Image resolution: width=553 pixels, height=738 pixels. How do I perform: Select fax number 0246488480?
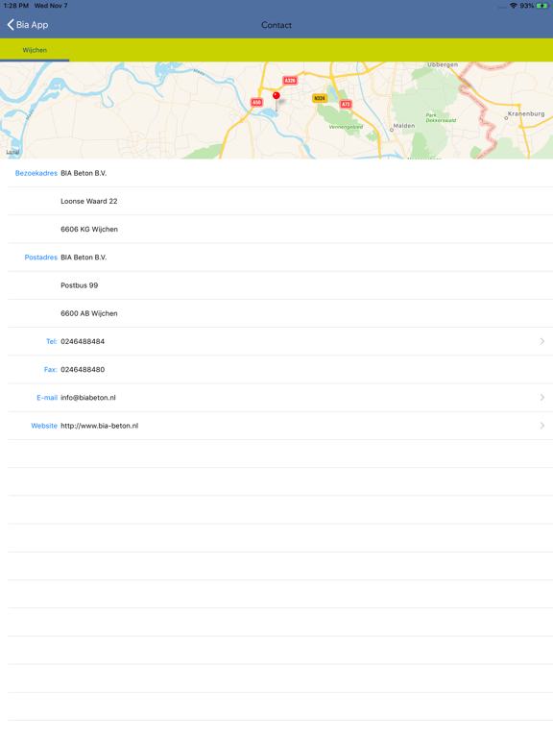click(x=83, y=369)
